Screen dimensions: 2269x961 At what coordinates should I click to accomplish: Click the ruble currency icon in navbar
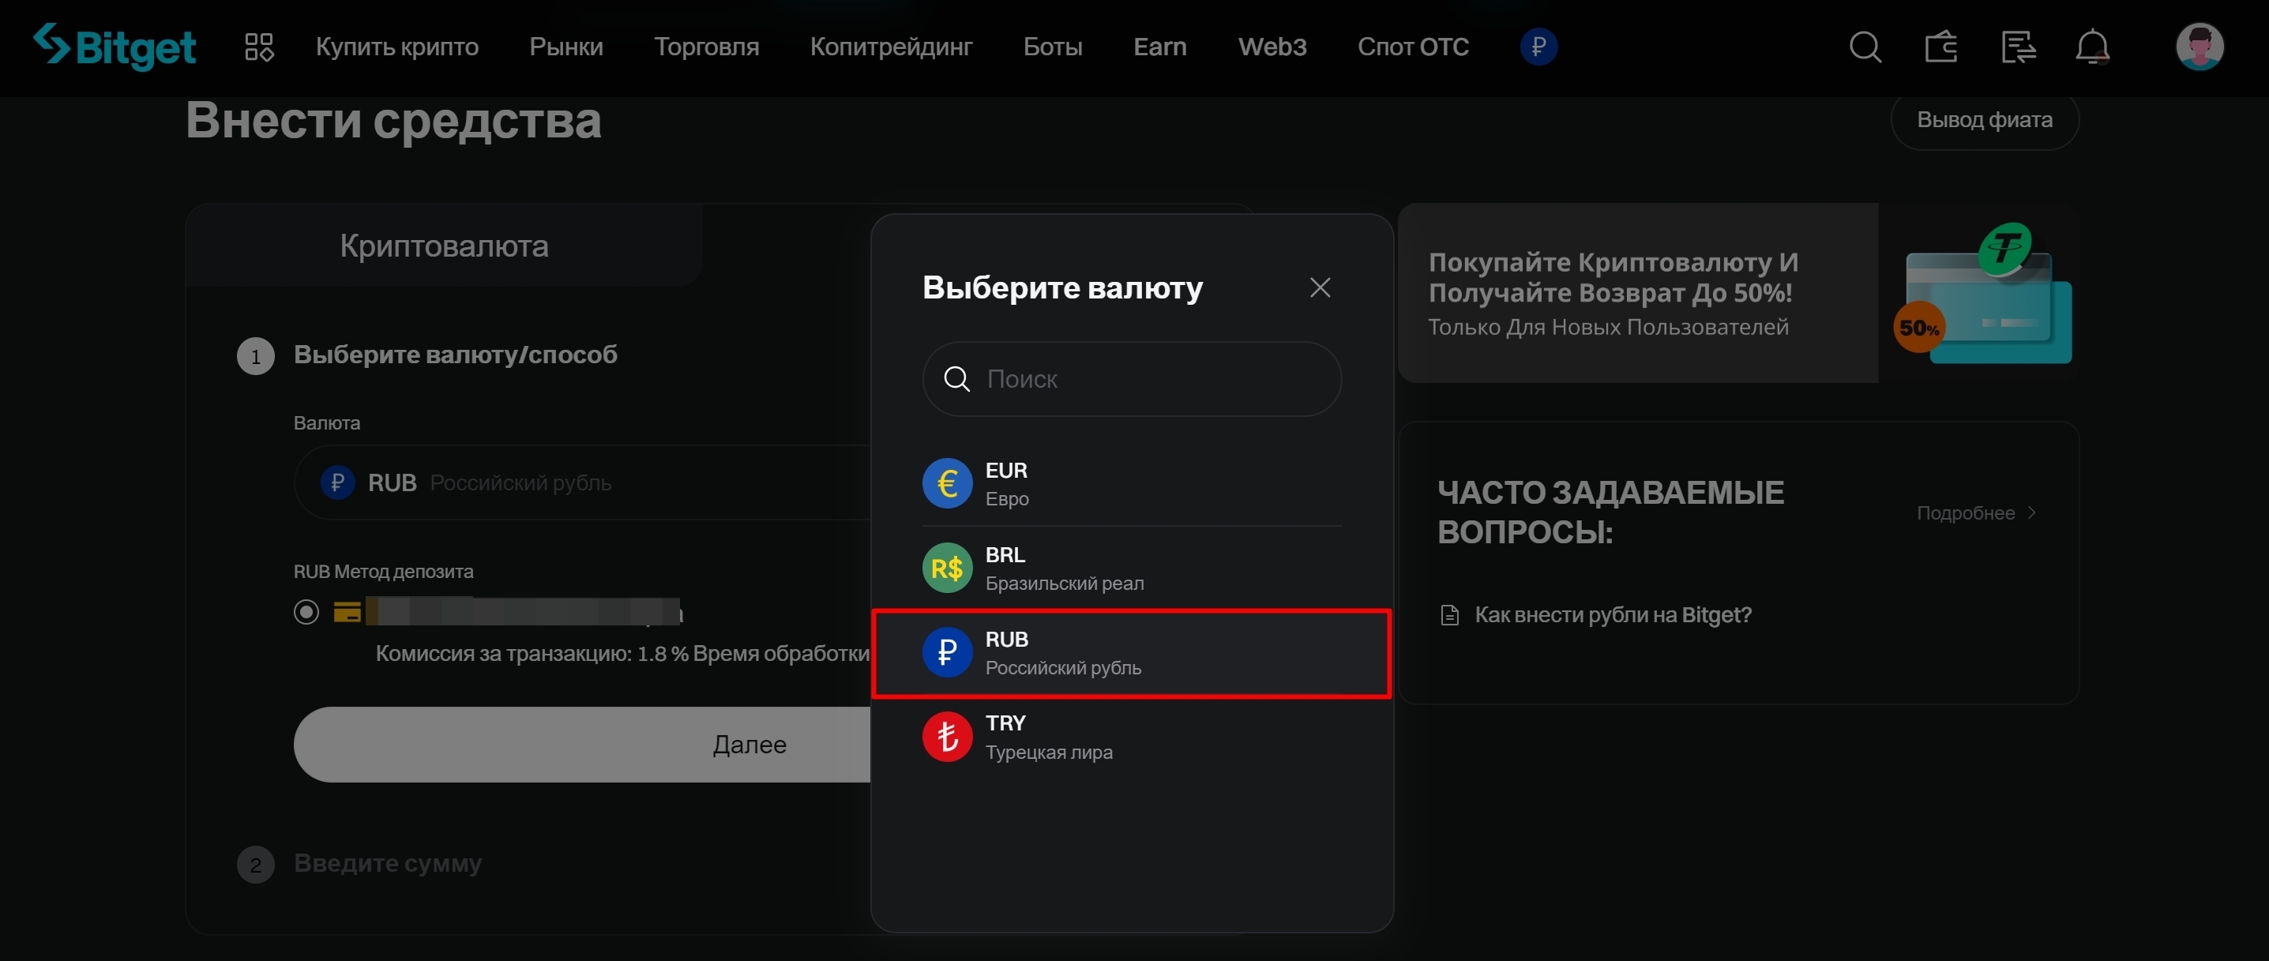1538,47
